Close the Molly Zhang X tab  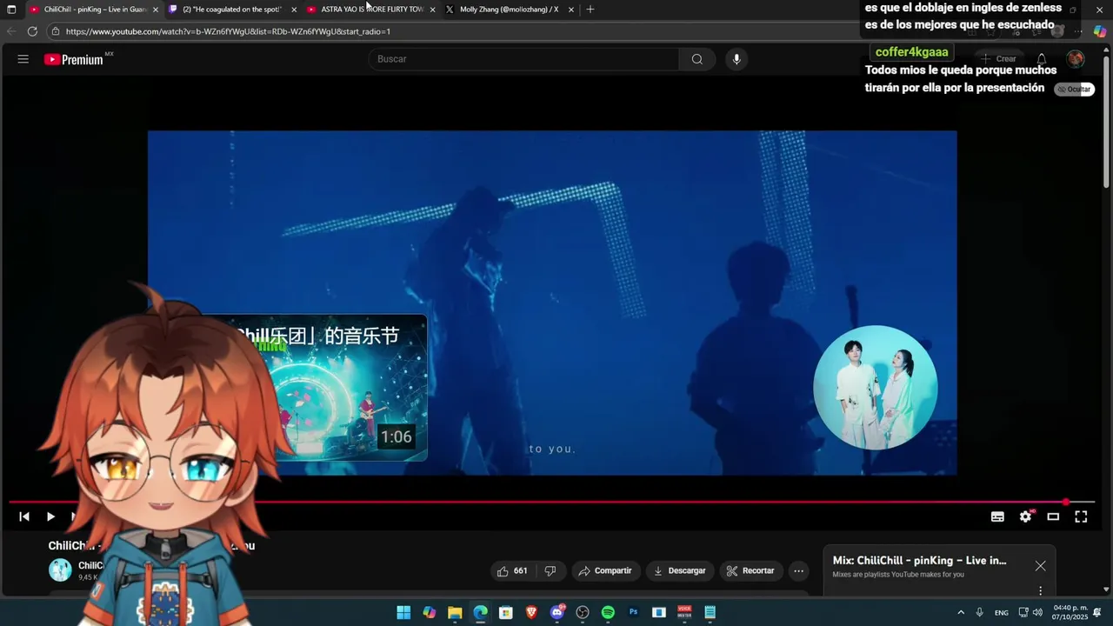tap(571, 10)
